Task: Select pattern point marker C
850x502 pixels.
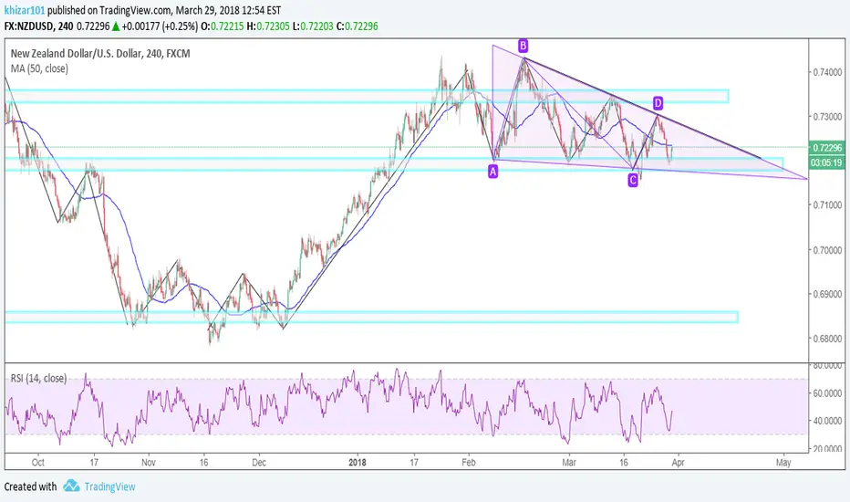Action: tap(633, 180)
